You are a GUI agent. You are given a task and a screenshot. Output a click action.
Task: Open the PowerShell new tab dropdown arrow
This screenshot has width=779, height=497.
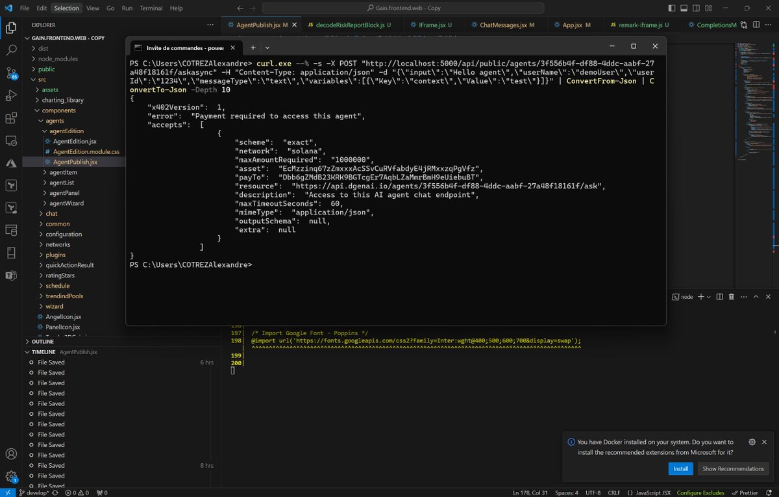267,47
